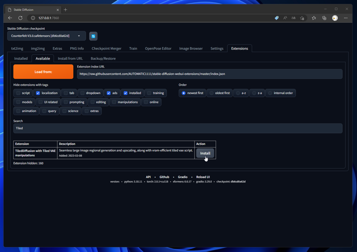Open the Github footer link

[164, 177]
